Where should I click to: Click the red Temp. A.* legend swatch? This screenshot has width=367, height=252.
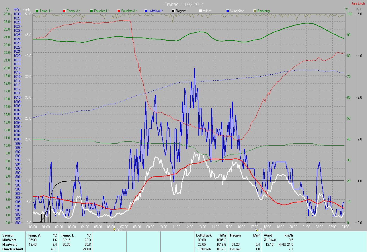point(64,11)
